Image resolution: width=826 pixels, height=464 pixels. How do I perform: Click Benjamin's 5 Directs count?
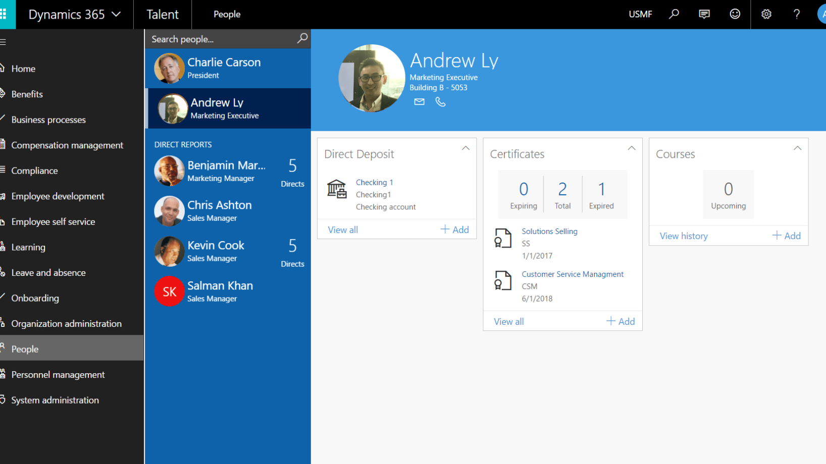coord(292,172)
